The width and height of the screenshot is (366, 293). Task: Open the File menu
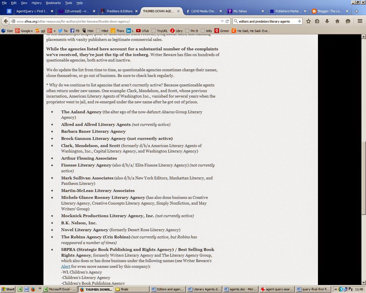click(4, 3)
